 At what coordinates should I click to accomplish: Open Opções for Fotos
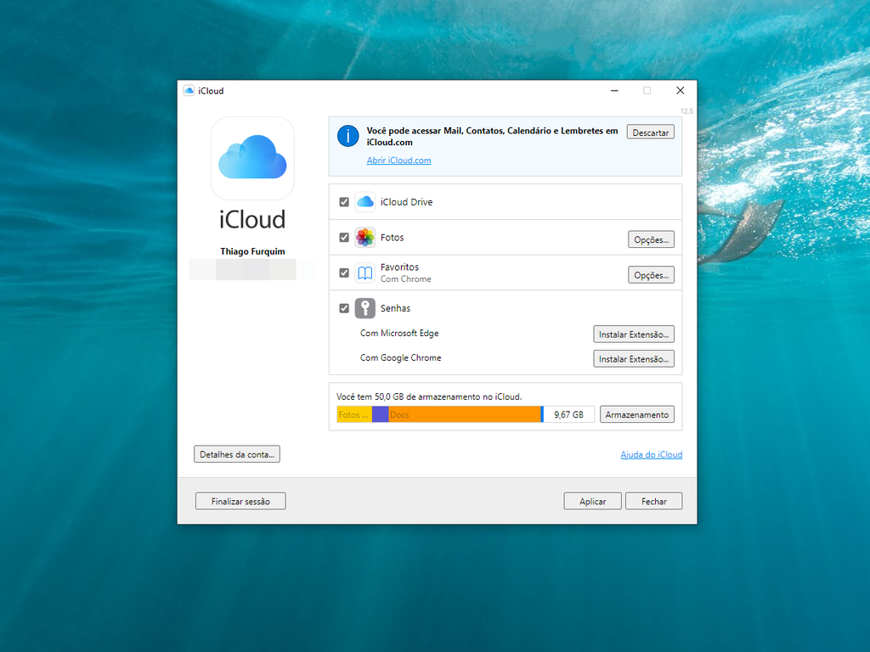pos(652,239)
